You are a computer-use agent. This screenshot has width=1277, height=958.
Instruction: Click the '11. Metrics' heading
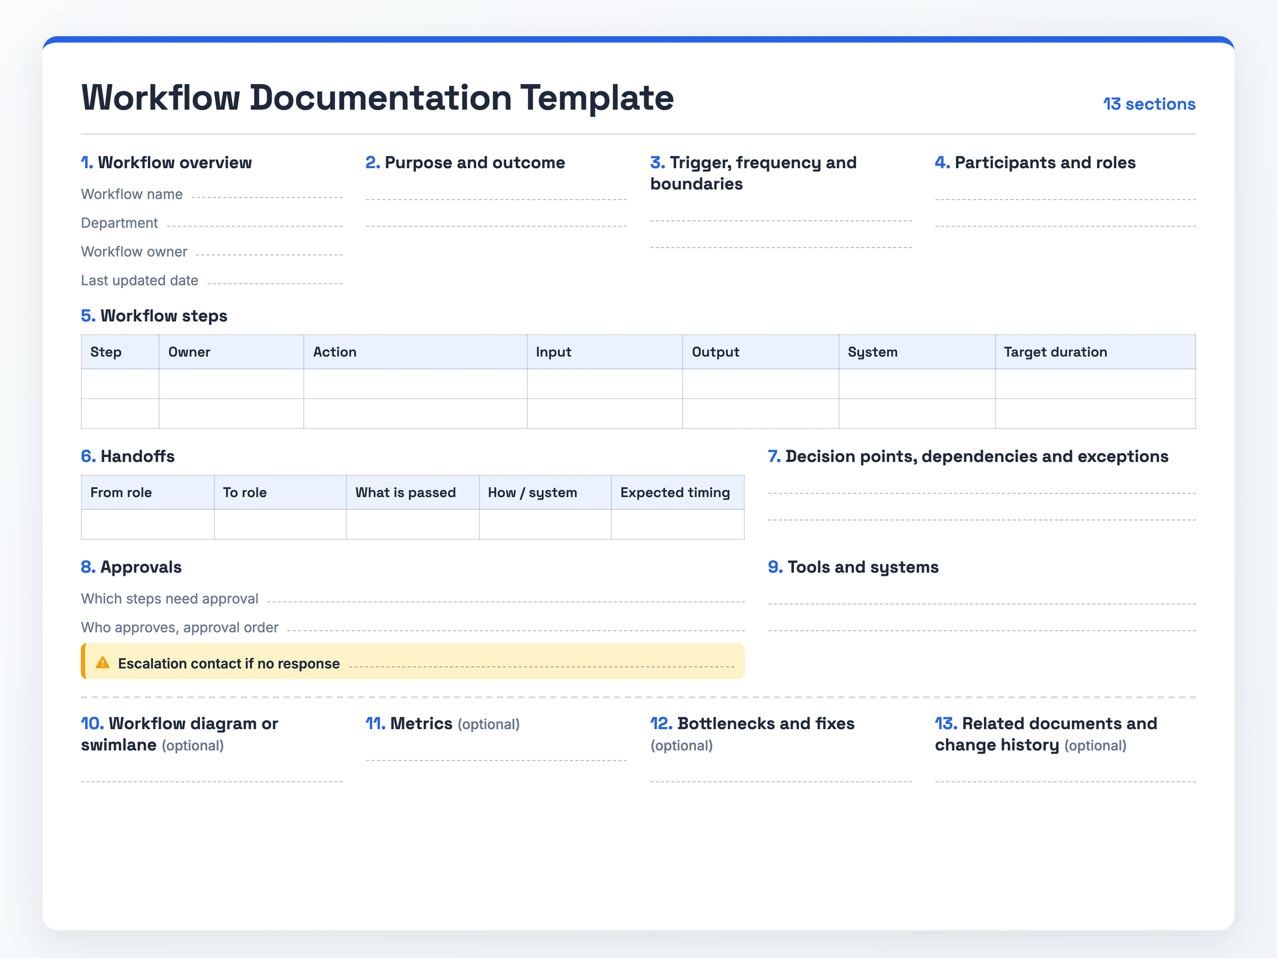[409, 724]
